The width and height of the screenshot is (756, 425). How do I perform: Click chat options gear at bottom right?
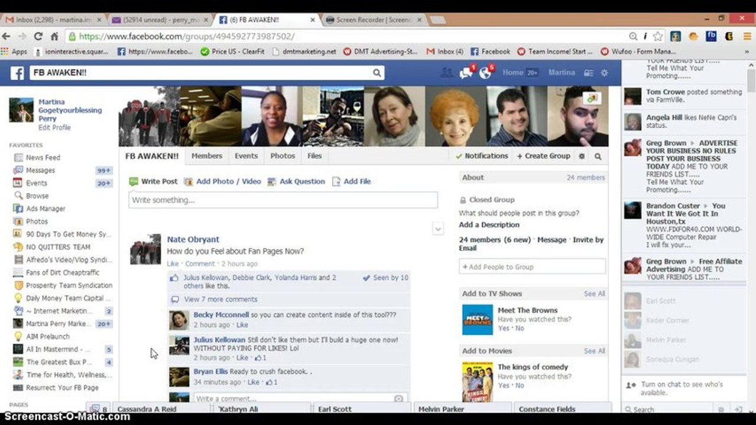tap(721, 410)
